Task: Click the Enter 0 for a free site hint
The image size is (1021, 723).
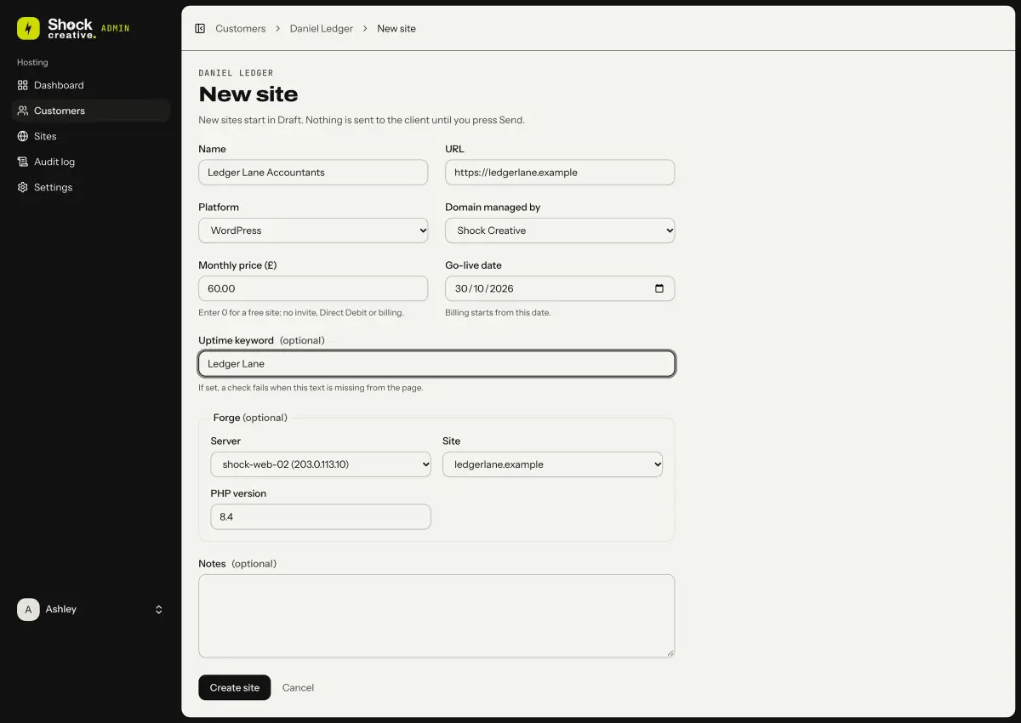Action: pyautogui.click(x=301, y=312)
